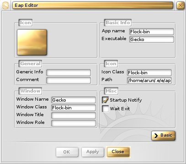Click the General frame heading

30,64
